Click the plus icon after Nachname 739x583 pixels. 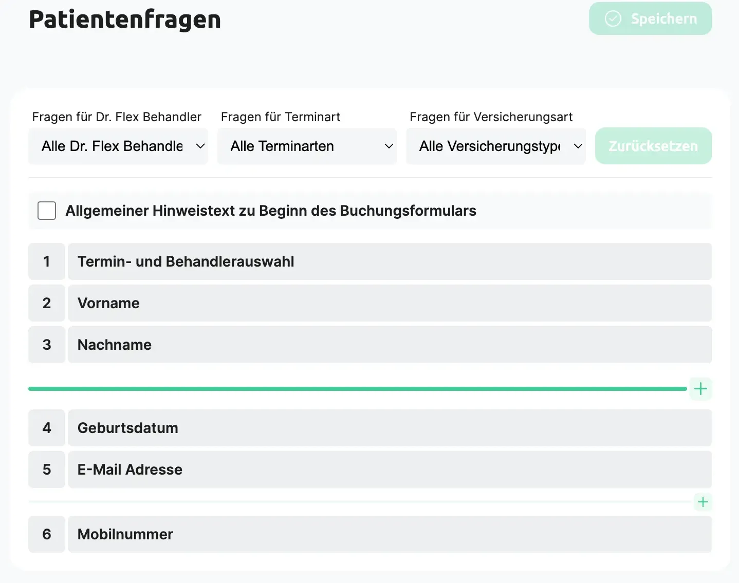[x=700, y=389]
